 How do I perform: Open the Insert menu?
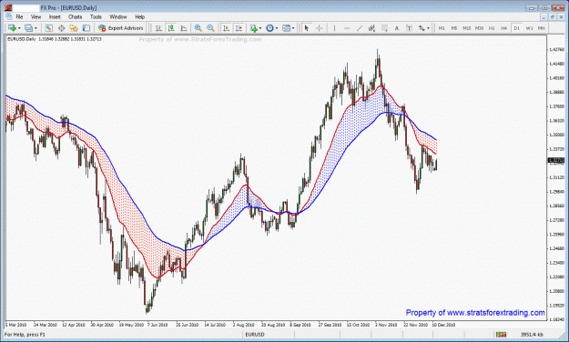[x=55, y=16]
